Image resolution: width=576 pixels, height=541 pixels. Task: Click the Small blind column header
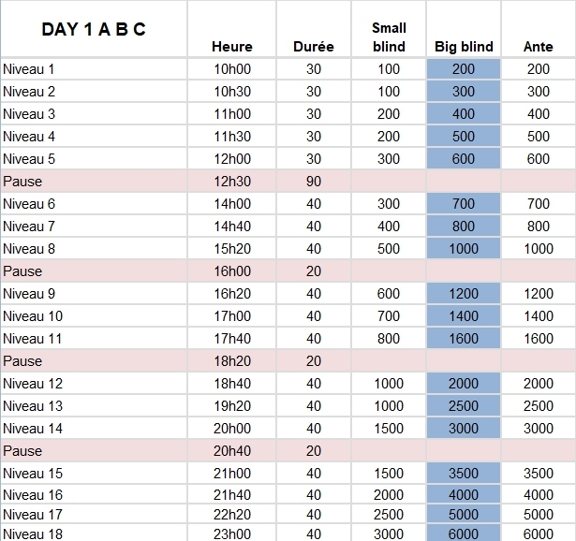[x=389, y=37]
